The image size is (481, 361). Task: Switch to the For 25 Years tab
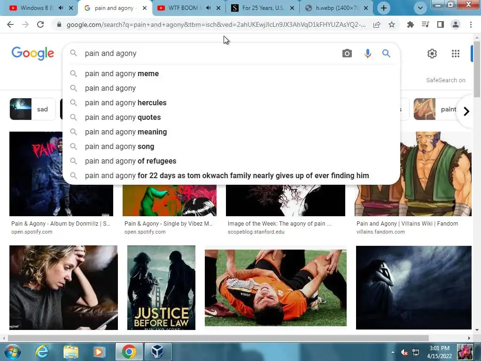pos(263,8)
